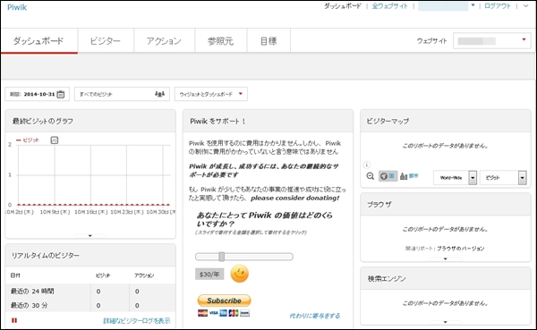Click the Subscribe button
Viewport: 537px width, 330px height.
pos(224,300)
